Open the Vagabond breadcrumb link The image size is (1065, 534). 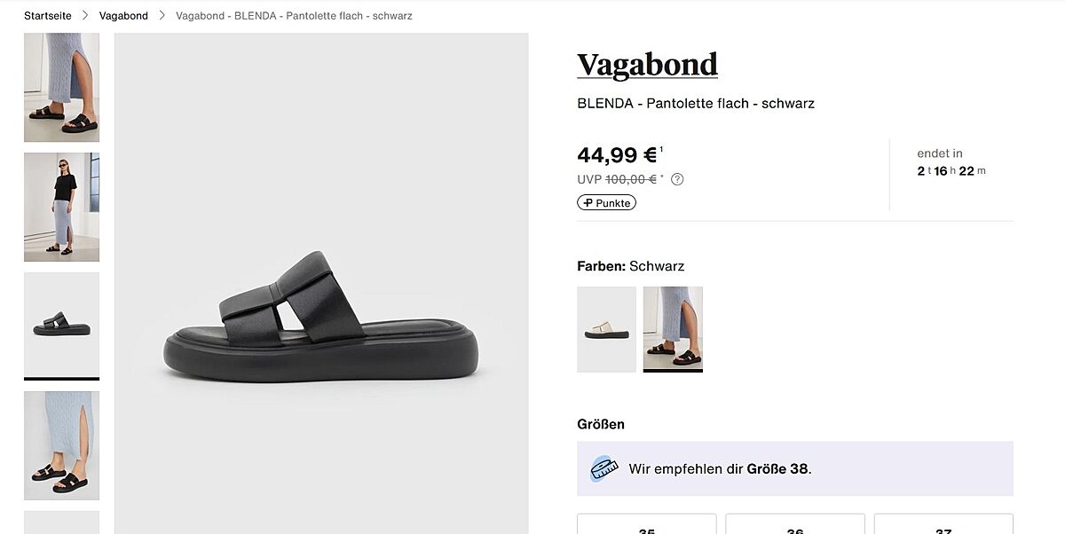point(123,16)
